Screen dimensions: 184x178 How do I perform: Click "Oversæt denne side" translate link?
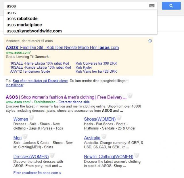pos(76,102)
